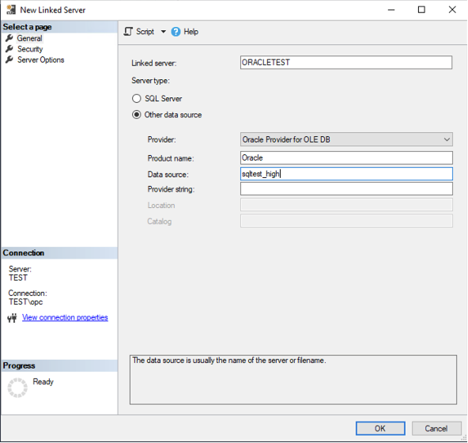Click the Provider string field
Screen dimensions: 468x443
pos(346,189)
